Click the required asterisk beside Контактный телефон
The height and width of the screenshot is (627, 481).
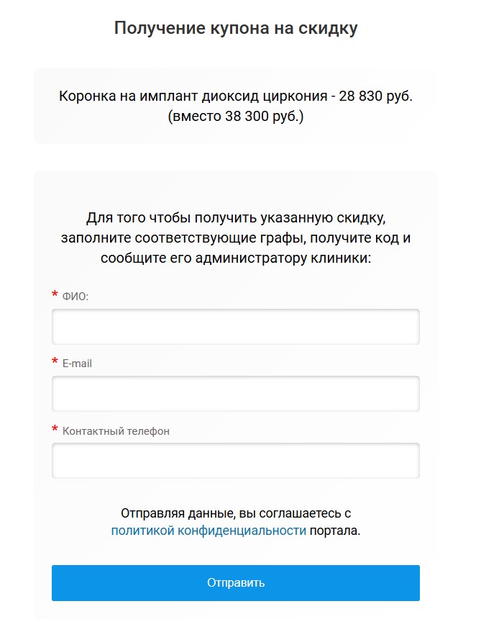[55, 430]
